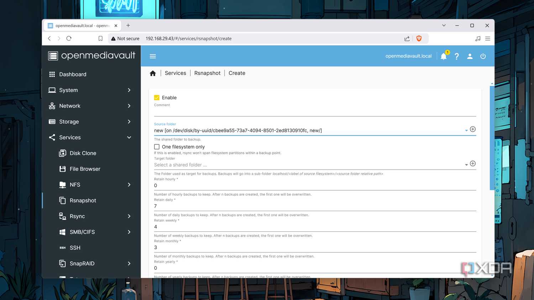Open the user account icon
Image resolution: width=534 pixels, height=300 pixels.
coord(470,56)
